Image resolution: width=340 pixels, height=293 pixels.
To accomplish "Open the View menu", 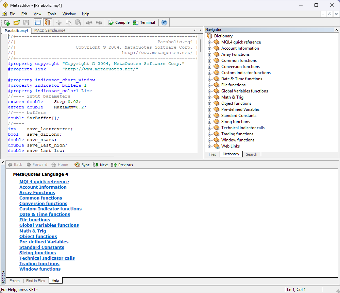I will coord(37,14).
